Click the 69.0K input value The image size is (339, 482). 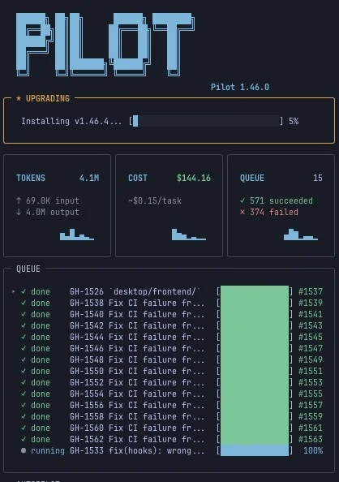click(53, 200)
